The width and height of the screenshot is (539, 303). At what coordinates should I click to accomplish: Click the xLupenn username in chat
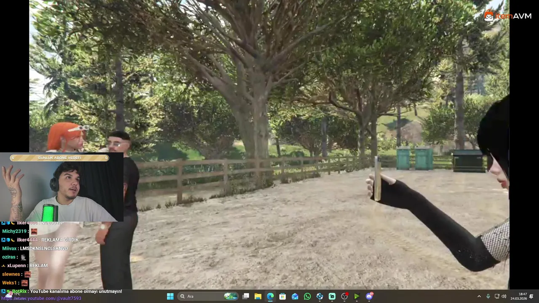[x=17, y=266]
